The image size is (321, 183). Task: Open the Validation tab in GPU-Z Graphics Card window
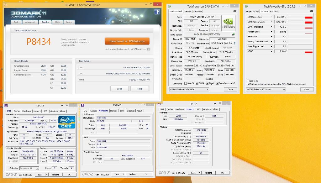[x=197, y=12]
